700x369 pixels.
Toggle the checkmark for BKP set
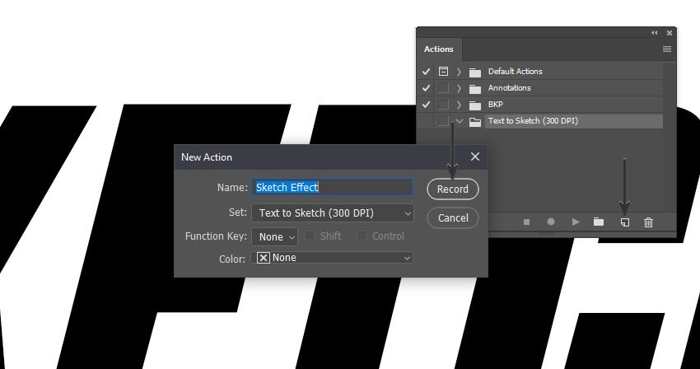tap(426, 105)
